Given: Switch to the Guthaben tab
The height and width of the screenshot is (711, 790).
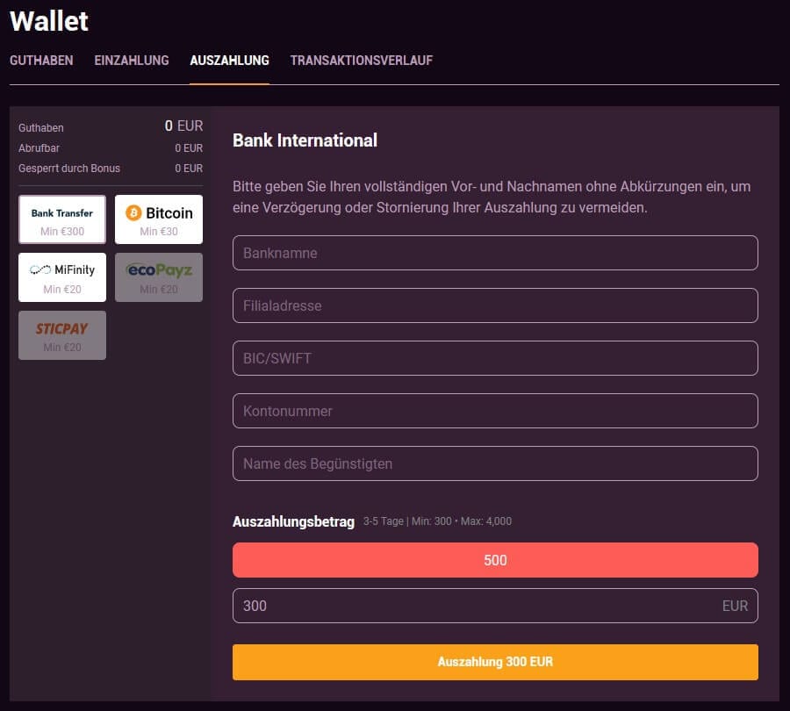Looking at the screenshot, I should click(41, 61).
